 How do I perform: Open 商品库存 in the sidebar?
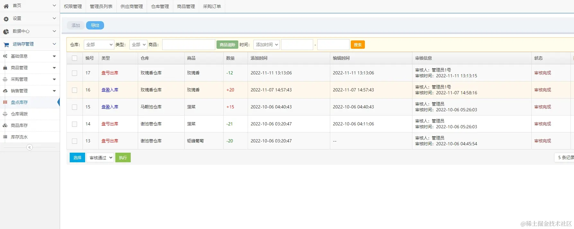coord(19,125)
